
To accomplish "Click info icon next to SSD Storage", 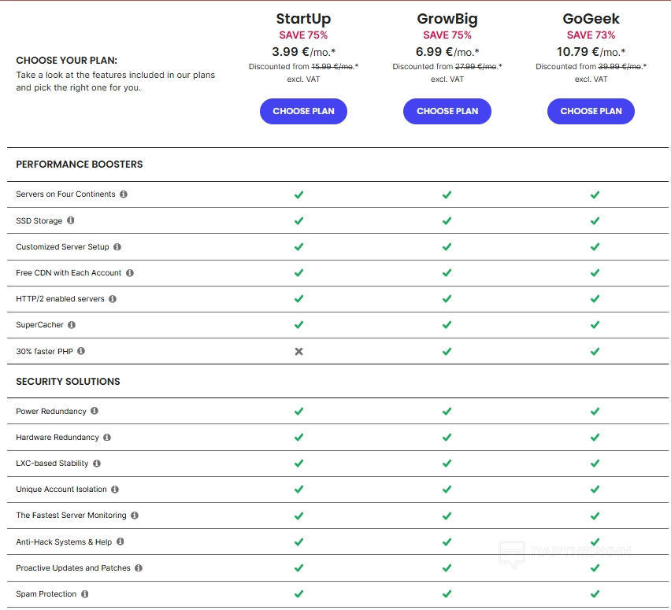I will (x=71, y=220).
